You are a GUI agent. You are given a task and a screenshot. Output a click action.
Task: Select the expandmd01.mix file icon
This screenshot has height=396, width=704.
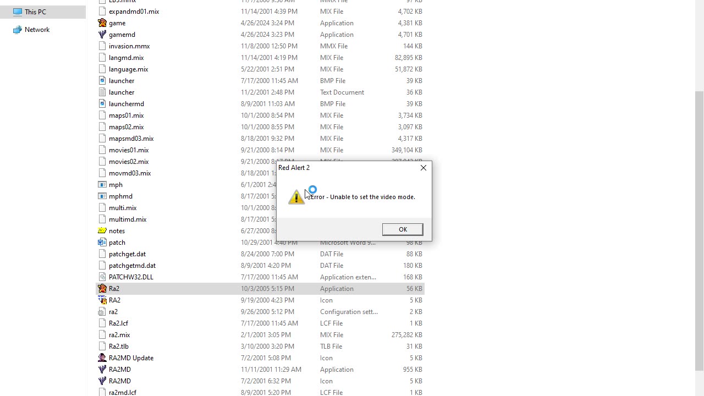[102, 12]
